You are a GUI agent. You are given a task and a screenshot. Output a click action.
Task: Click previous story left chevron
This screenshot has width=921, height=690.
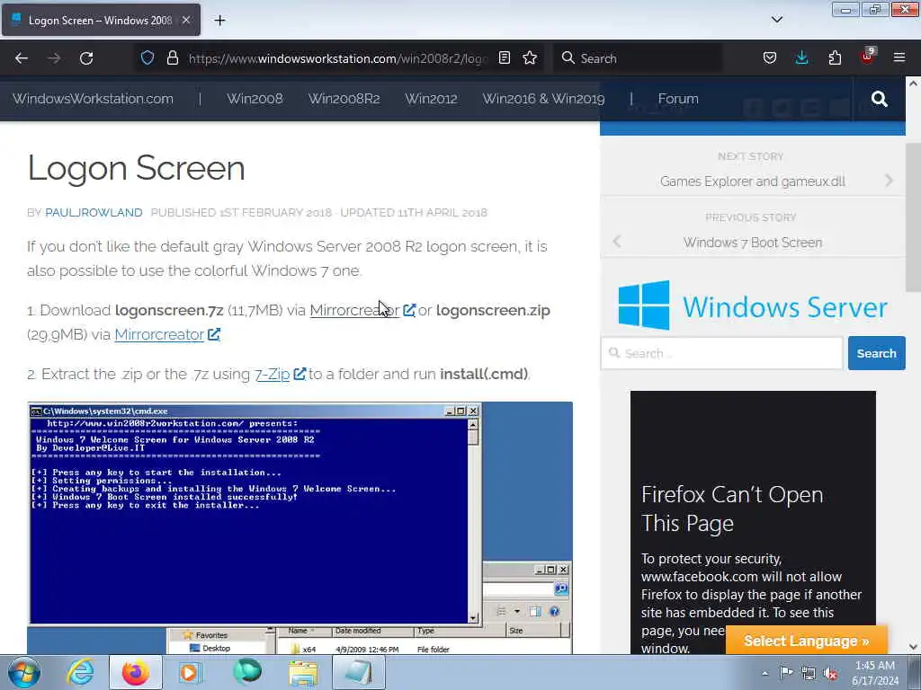617,242
